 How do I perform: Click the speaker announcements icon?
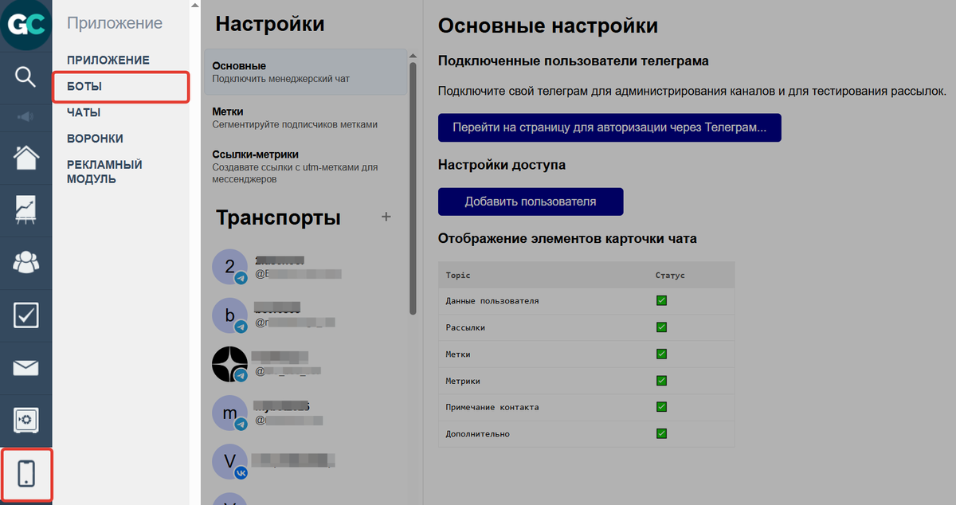click(25, 116)
